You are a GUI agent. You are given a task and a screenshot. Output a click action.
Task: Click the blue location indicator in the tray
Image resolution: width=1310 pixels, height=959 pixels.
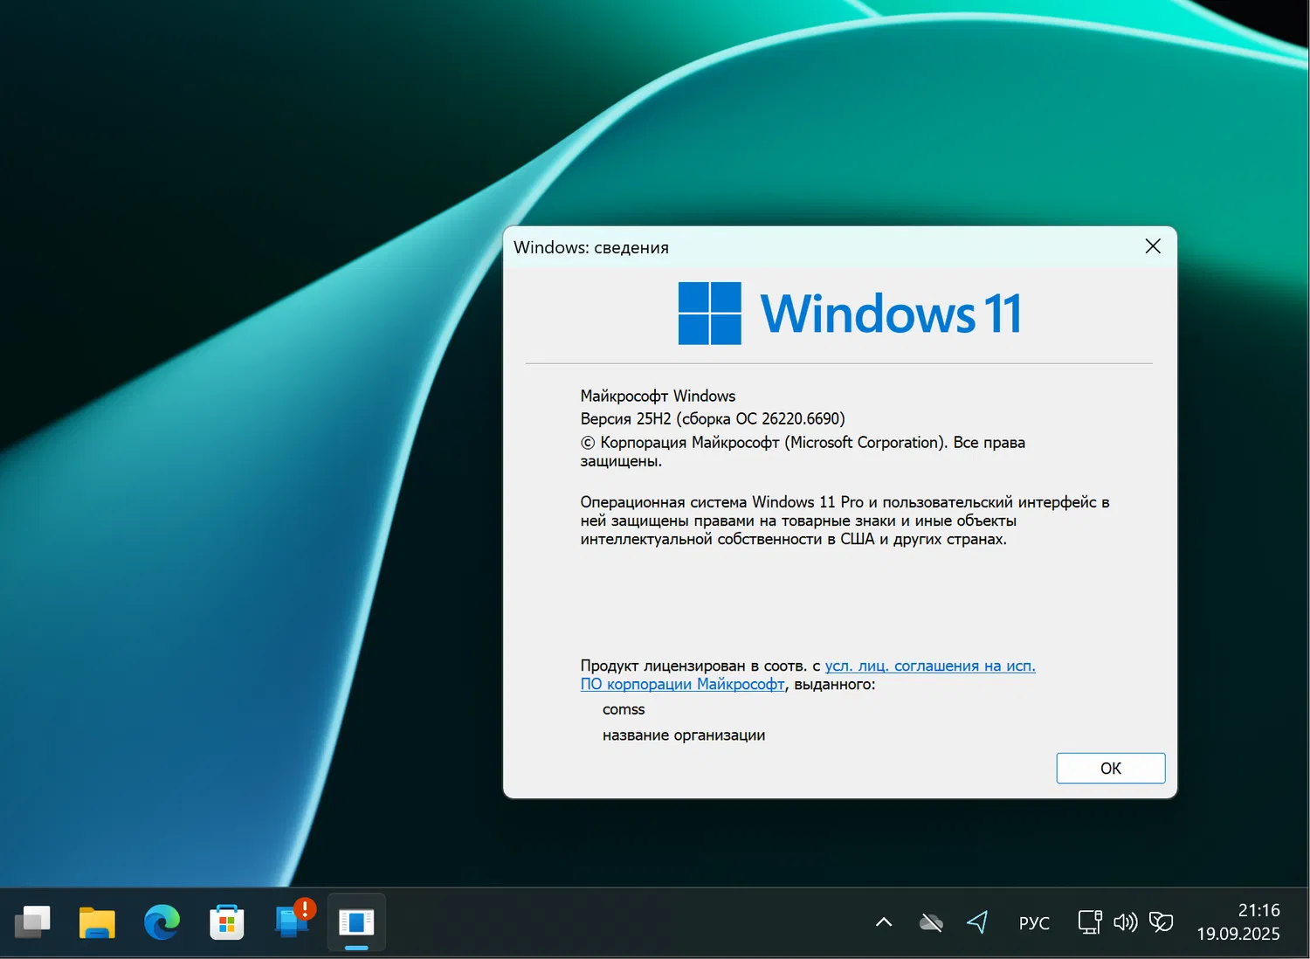(976, 921)
